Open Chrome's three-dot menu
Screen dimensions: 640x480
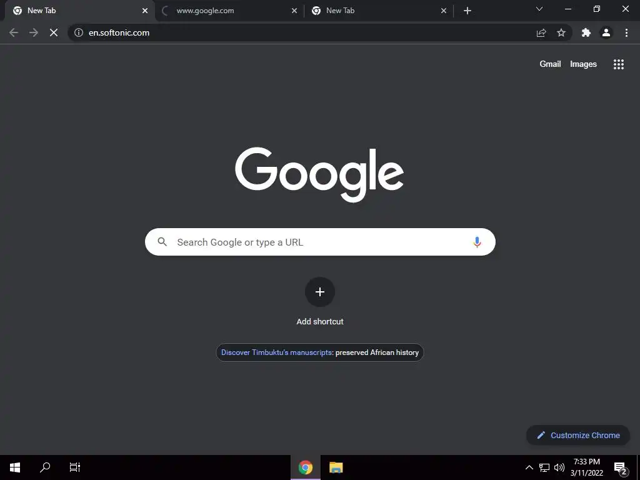[x=626, y=32]
